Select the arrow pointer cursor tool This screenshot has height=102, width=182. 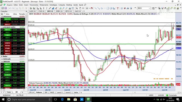(77, 8)
